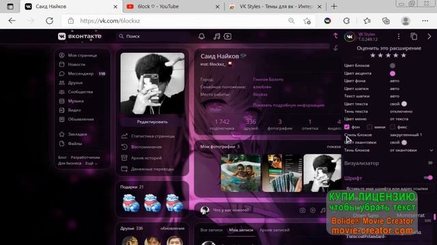Image resolution: width=437 pixels, height=245 pixels.
Task: Click Показать подробную информацию link
Action: [x=289, y=105]
